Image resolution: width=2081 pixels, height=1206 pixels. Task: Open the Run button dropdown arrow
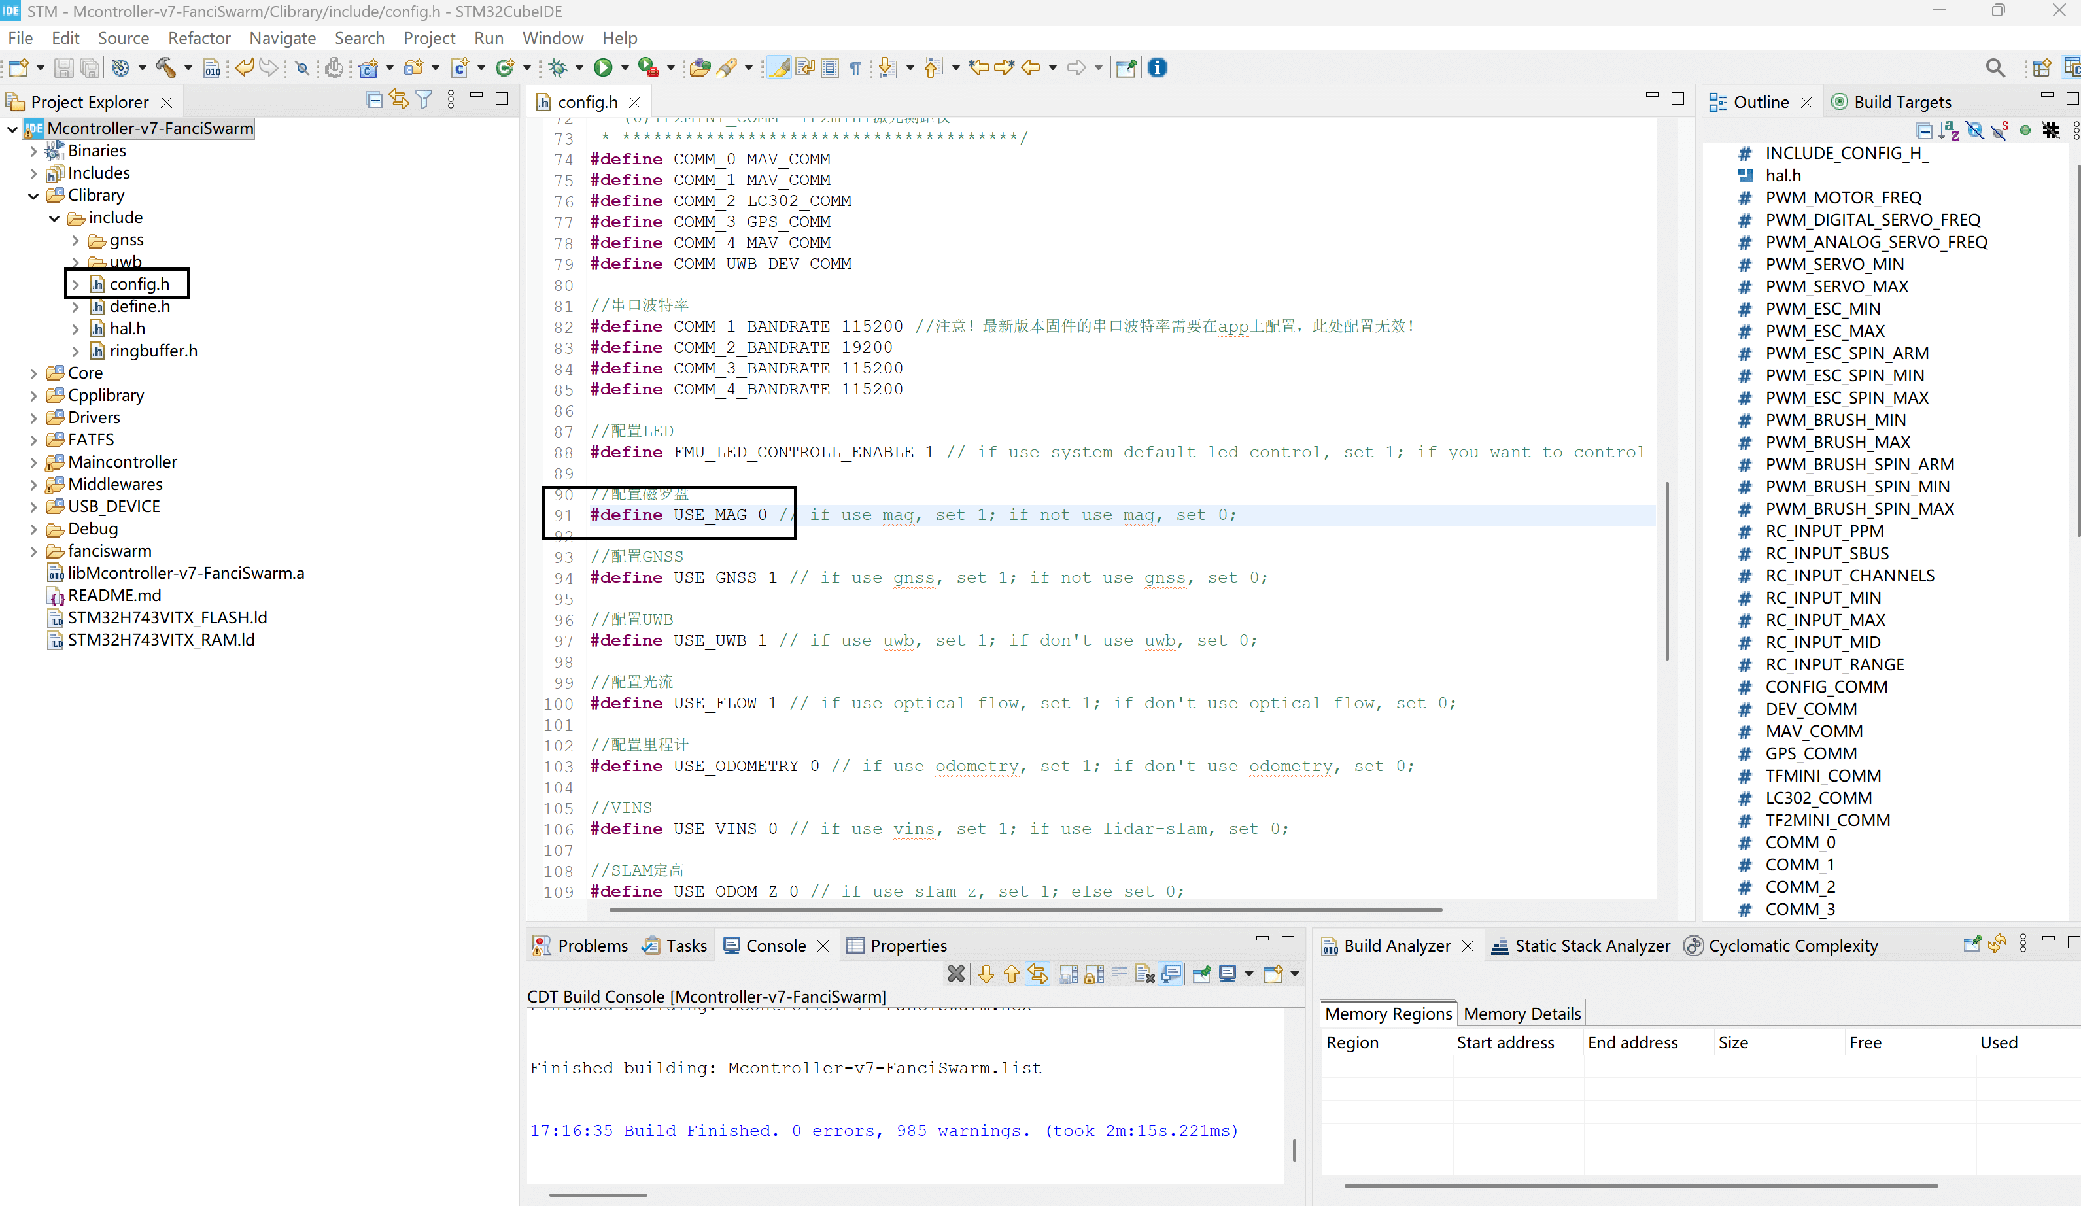625,68
